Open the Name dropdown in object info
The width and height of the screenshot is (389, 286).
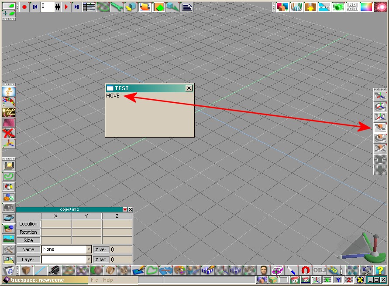pos(89,249)
